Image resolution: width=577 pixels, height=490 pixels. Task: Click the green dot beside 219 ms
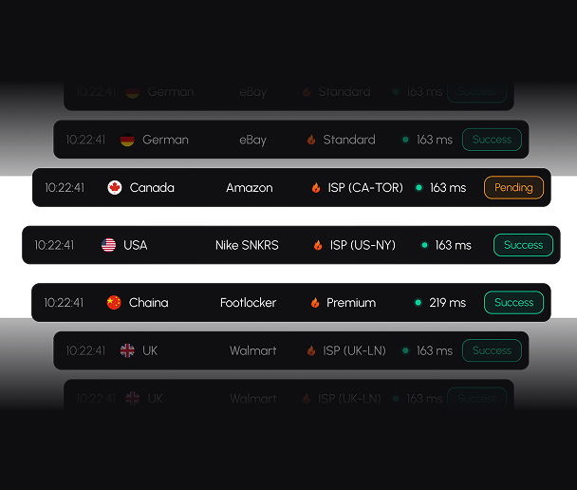point(418,303)
